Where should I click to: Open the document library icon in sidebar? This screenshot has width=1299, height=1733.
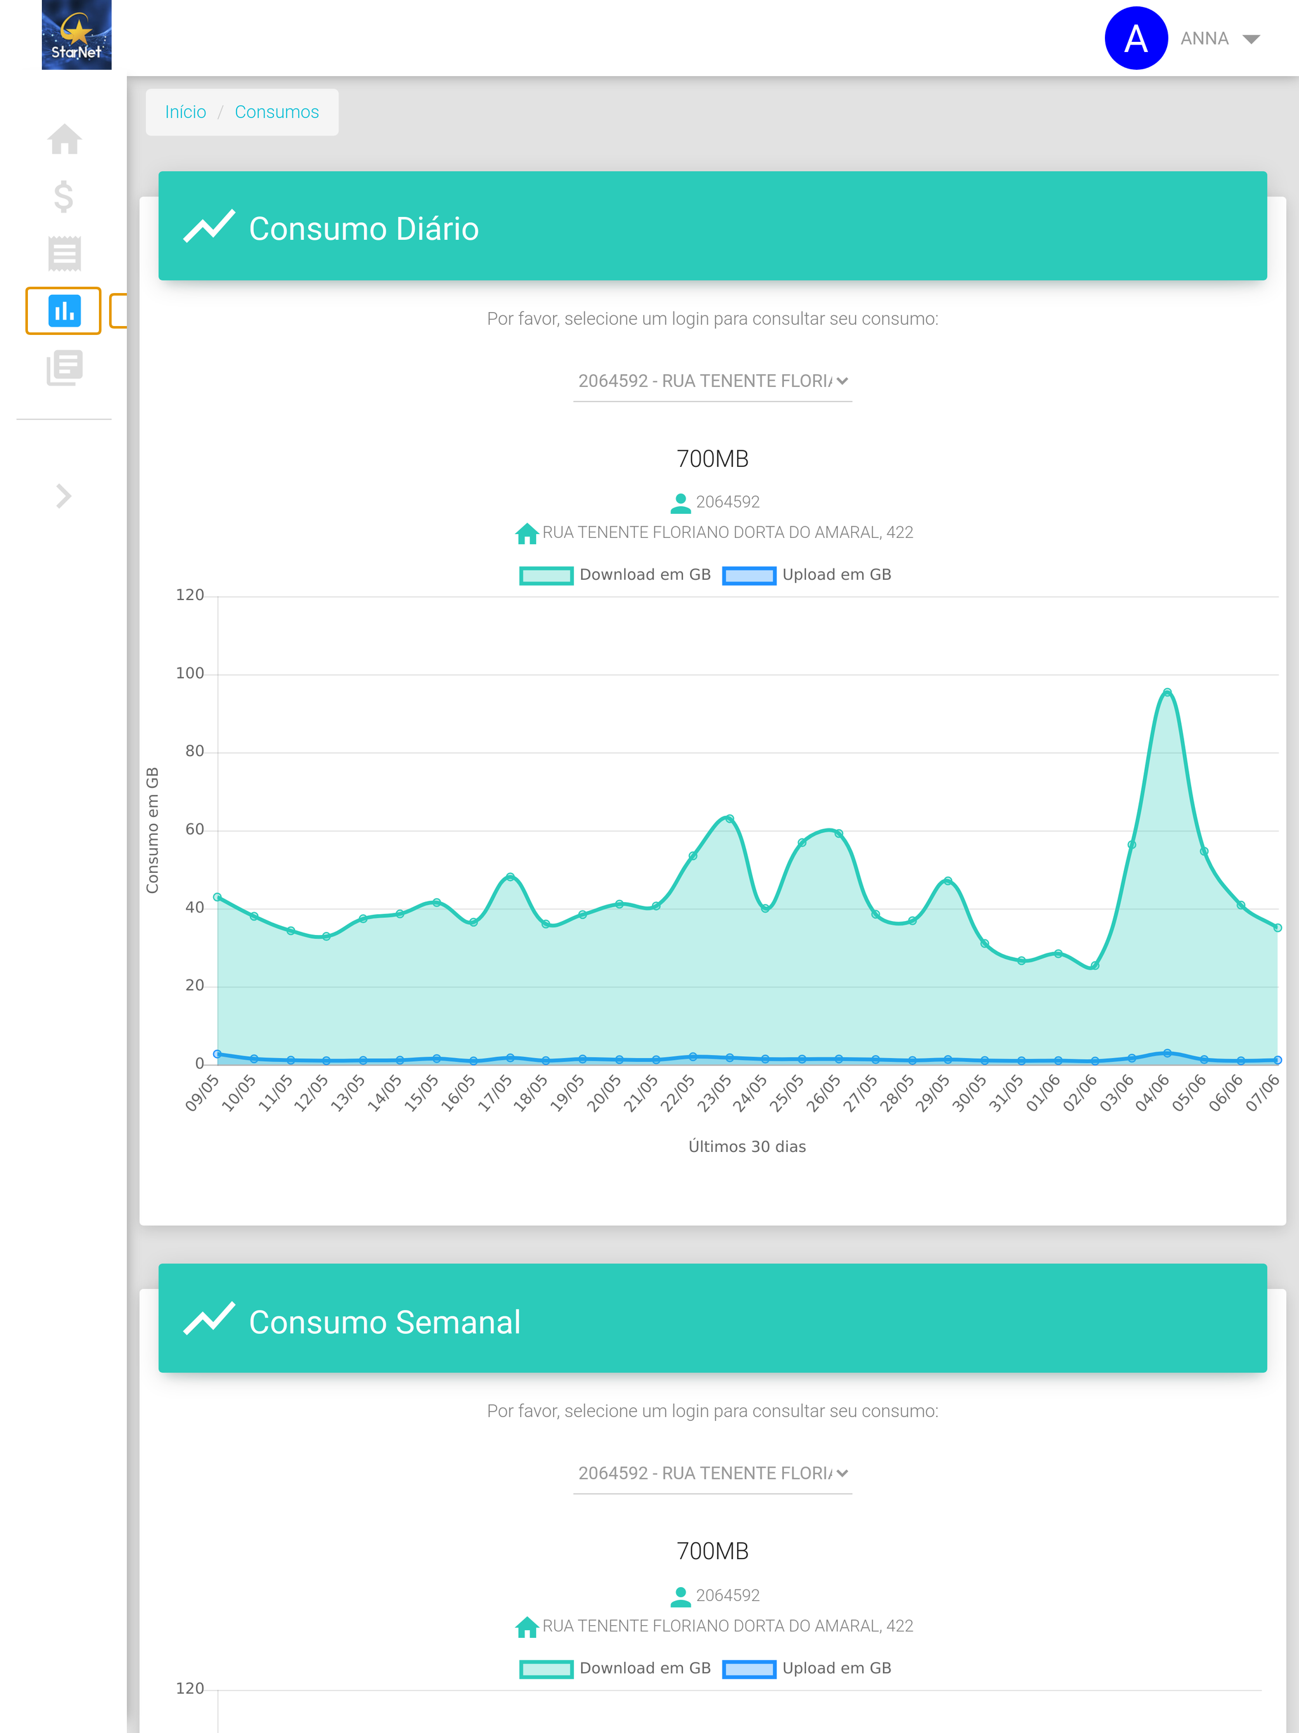pyautogui.click(x=64, y=367)
